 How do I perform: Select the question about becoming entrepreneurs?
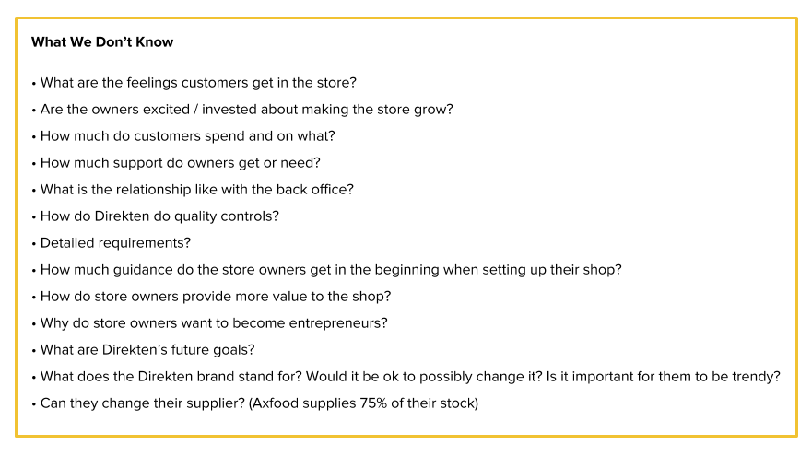214,323
